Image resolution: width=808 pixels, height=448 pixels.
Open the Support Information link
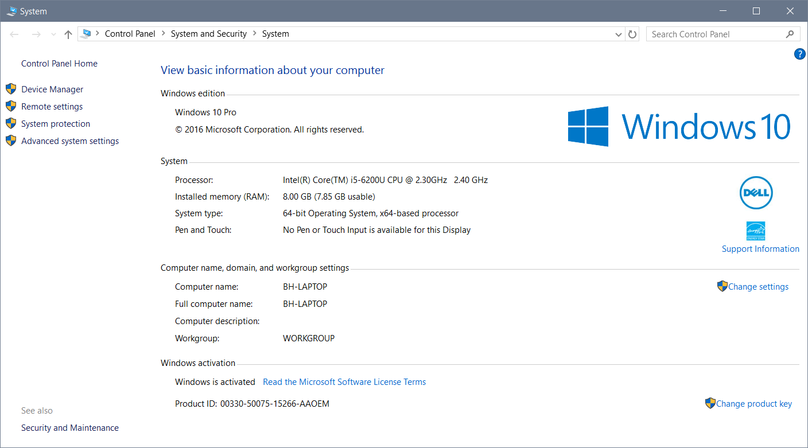(x=760, y=248)
